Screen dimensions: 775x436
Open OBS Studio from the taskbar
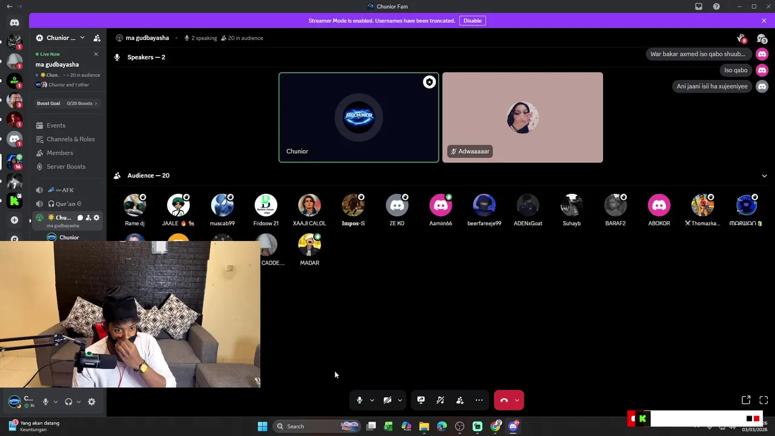tap(460, 426)
